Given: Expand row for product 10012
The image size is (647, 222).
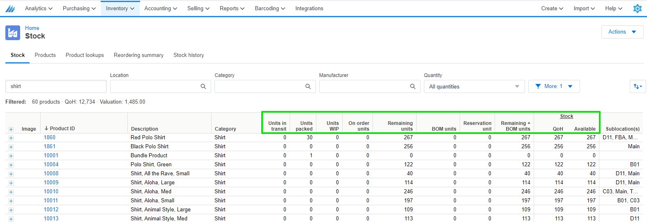Looking at the screenshot, I should click(x=11, y=210).
